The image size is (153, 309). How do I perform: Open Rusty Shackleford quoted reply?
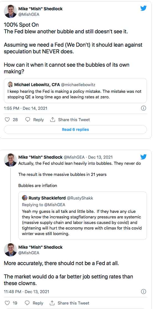click(x=82, y=216)
